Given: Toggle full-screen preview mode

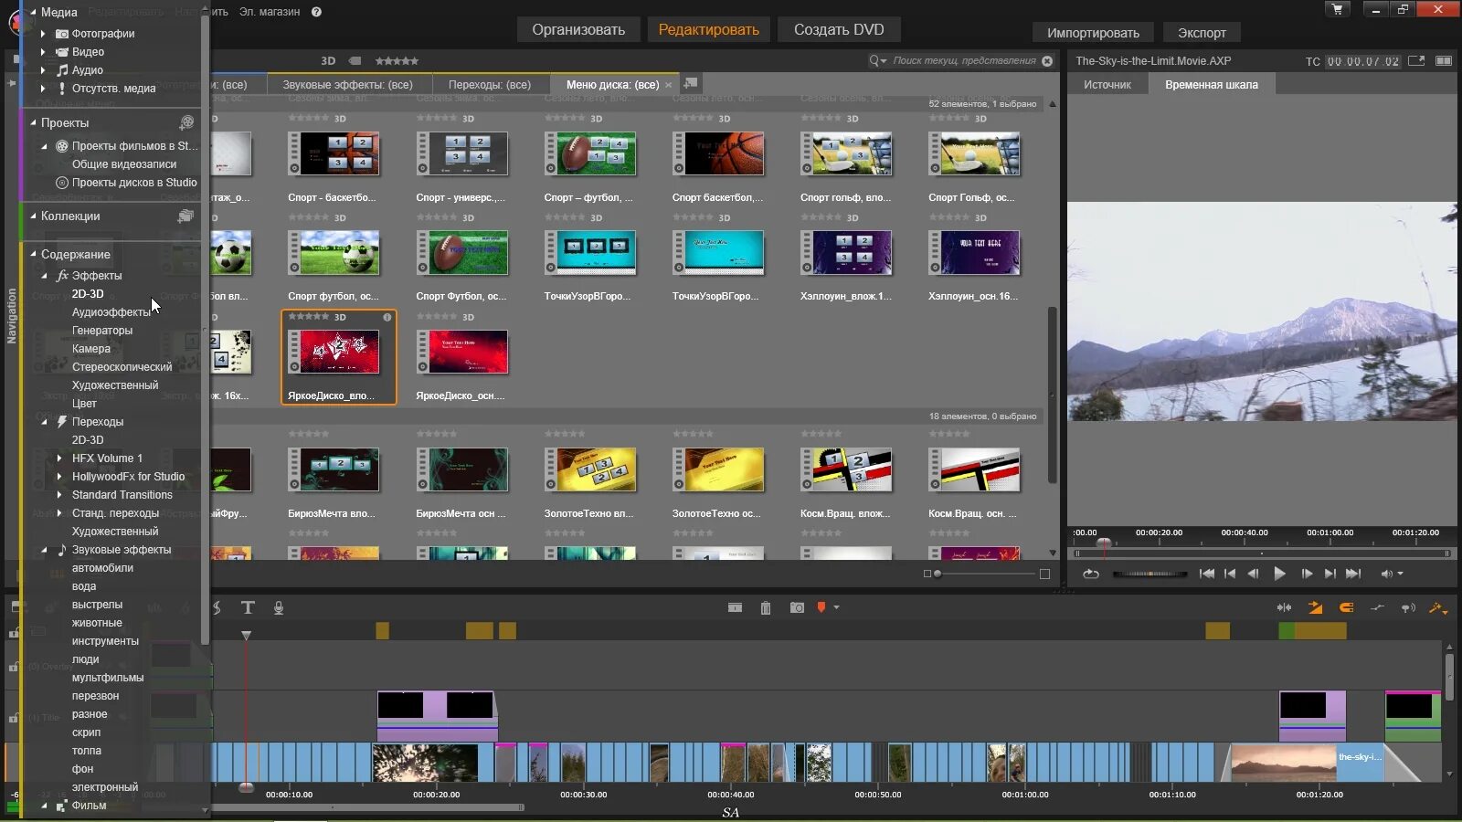Looking at the screenshot, I should [x=1444, y=61].
